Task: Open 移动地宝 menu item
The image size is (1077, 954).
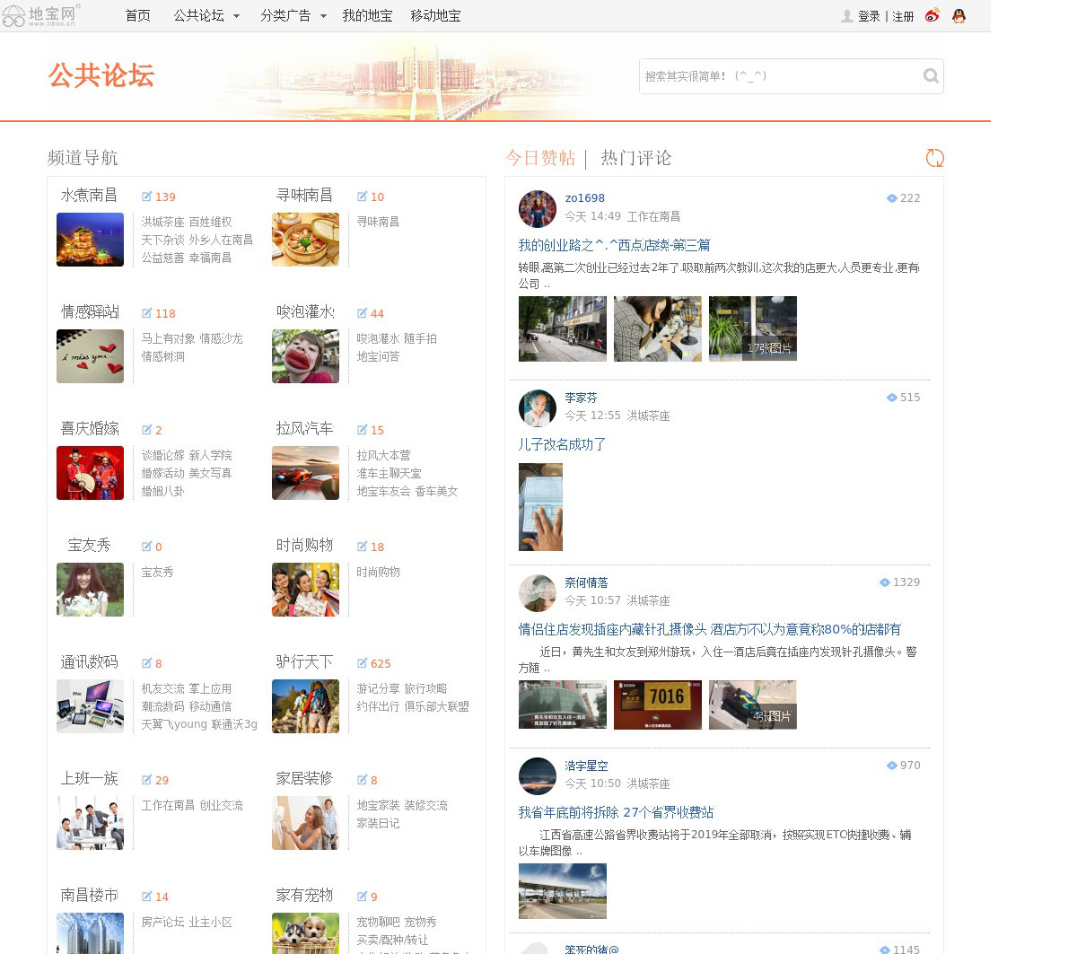Action: point(435,16)
